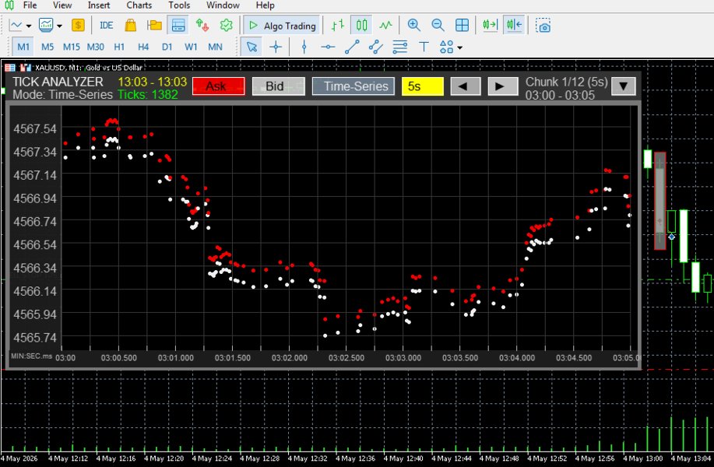The width and height of the screenshot is (714, 467).
Task: Select the M5 timeframe
Action: click(47, 47)
